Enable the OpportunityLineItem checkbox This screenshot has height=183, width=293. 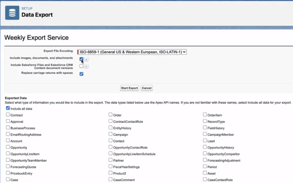(x=8, y=153)
